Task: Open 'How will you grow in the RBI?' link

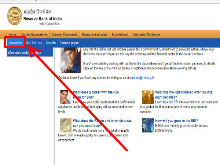Action: click(x=176, y=121)
